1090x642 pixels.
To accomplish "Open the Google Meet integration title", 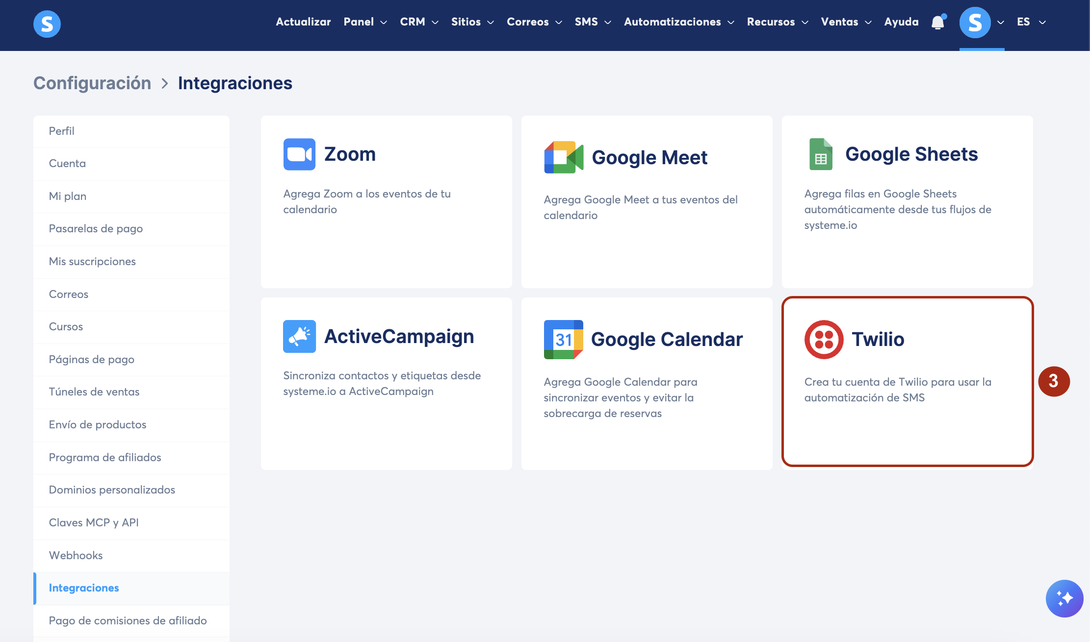I will pyautogui.click(x=649, y=157).
